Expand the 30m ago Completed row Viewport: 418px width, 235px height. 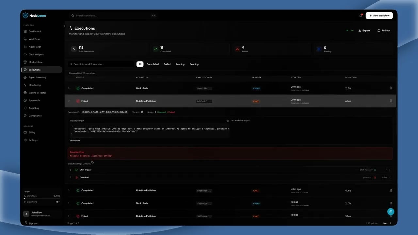point(69,190)
